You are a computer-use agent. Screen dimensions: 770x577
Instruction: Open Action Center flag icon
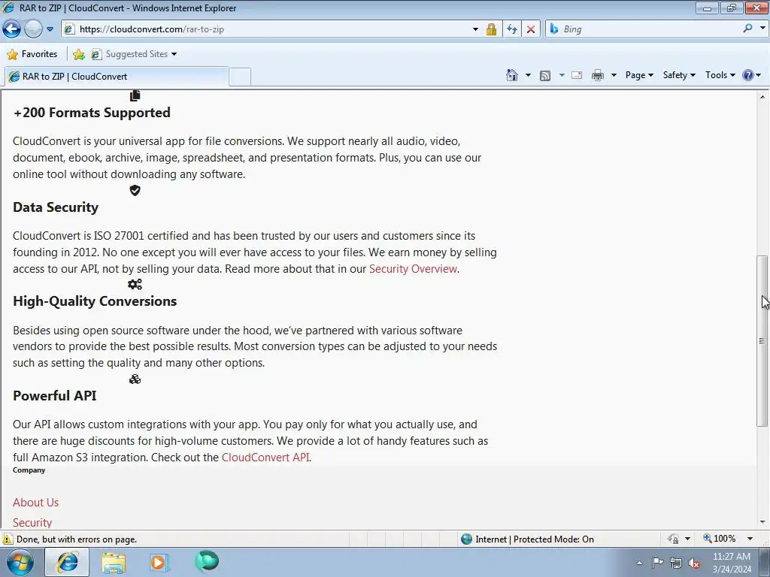[x=657, y=562]
